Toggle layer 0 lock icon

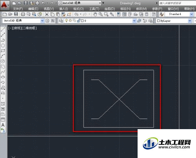pyautogui.click(x=78, y=21)
